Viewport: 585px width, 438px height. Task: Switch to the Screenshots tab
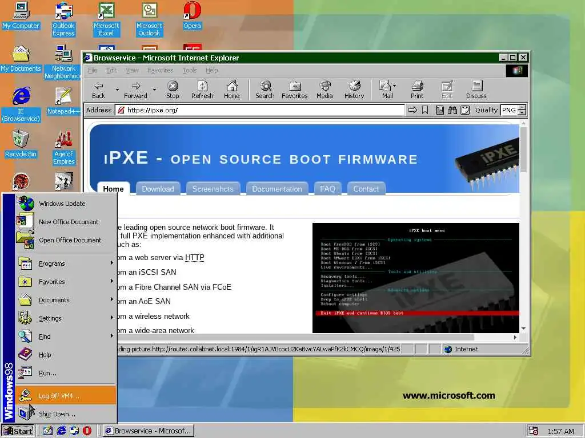pos(213,188)
